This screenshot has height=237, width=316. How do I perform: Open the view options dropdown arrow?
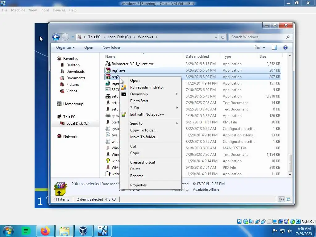tap(264, 48)
